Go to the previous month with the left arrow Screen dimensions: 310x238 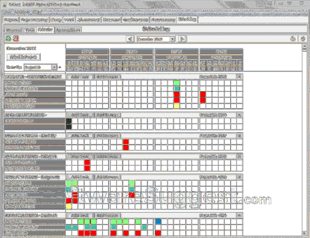click(130, 39)
